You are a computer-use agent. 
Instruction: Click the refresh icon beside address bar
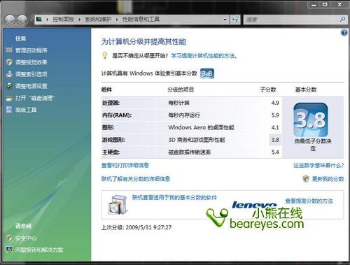[235, 20]
